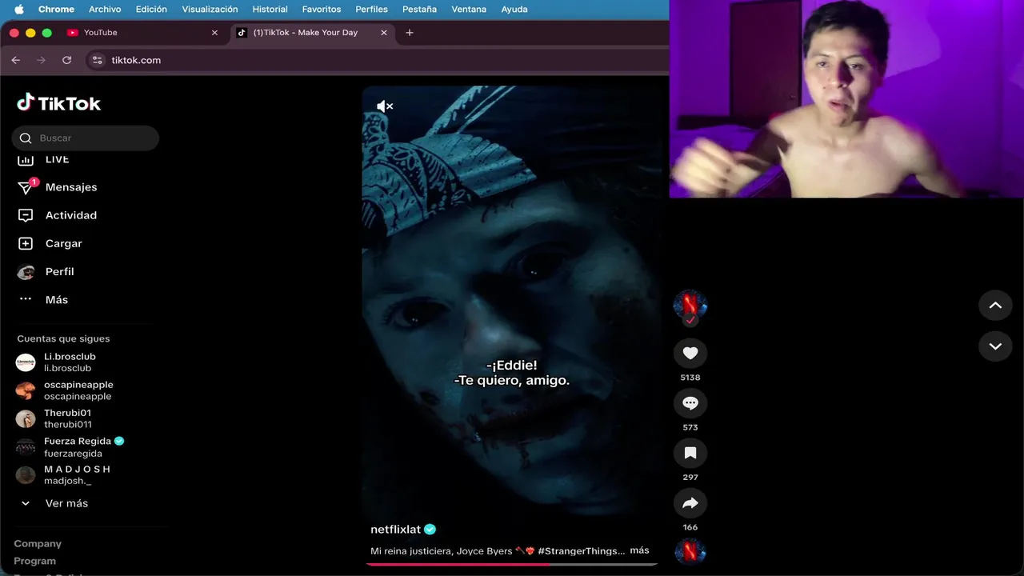Image resolution: width=1024 pixels, height=576 pixels.
Task: Expand caption with más
Action: (639, 550)
